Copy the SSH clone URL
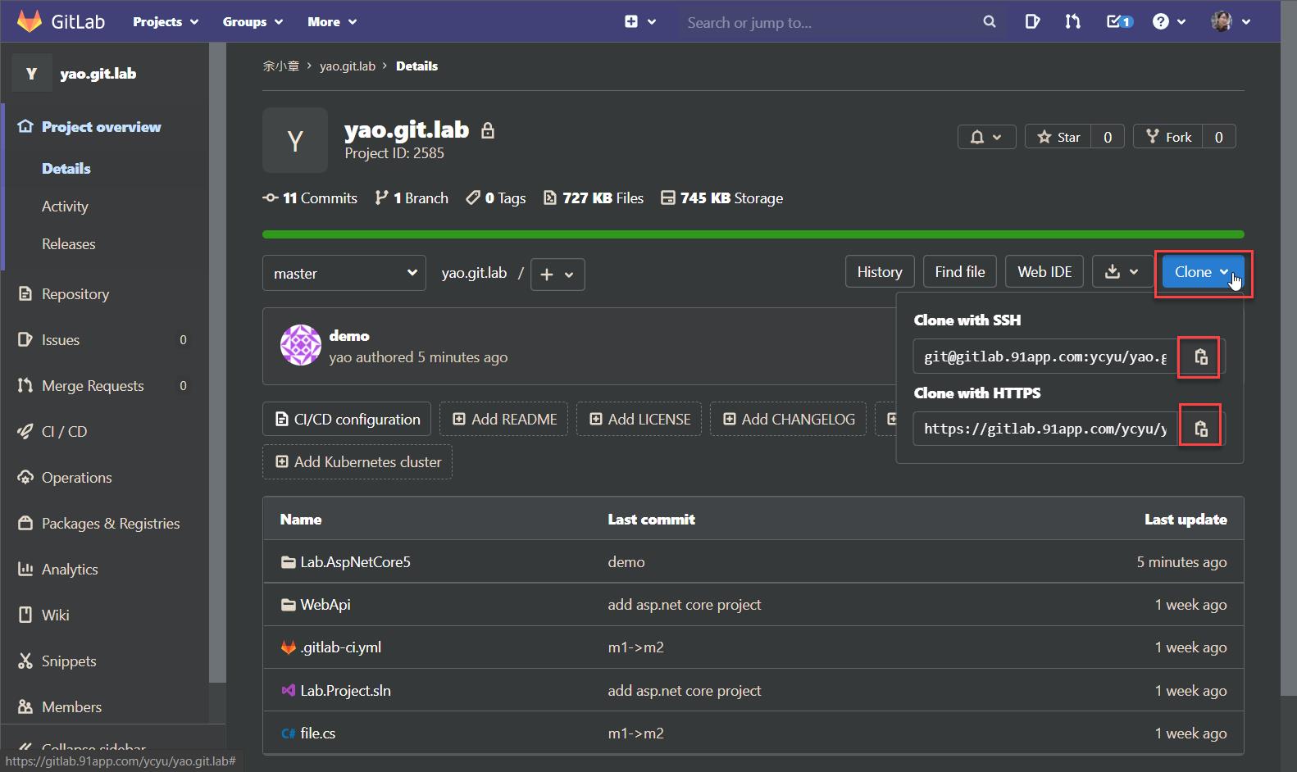The height and width of the screenshot is (772, 1297). (x=1201, y=357)
